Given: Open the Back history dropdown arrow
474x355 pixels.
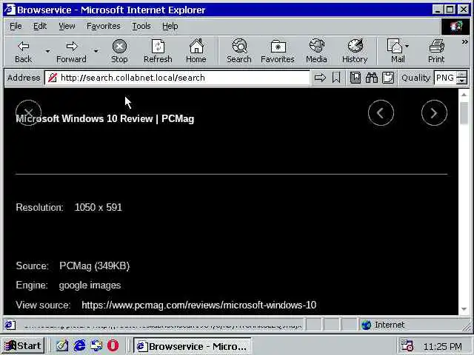Looking at the screenshot, I should tap(47, 51).
